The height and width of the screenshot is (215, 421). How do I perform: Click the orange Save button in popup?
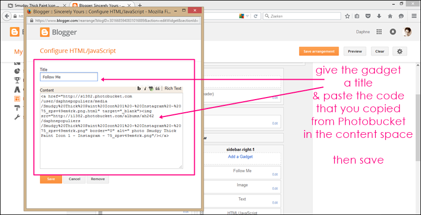point(51,179)
